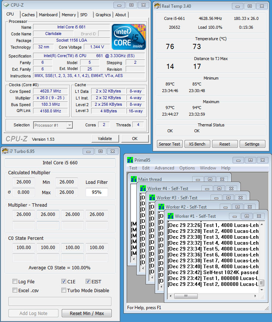This screenshot has height=322, width=272.
Task: Minimize the Worker #2 Self-Test window
Action: (x=225, y=207)
